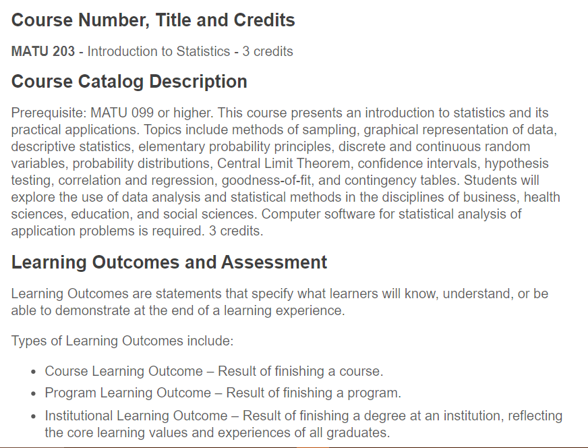The image size is (588, 448).
Task: Click the 'Course Number, Title and Credits' heading
Action: tap(153, 20)
